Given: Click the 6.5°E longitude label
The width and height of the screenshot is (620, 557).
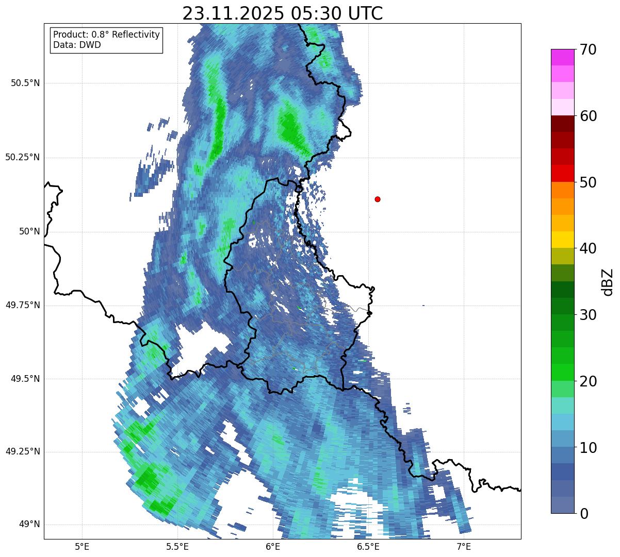Looking at the screenshot, I should [x=368, y=546].
